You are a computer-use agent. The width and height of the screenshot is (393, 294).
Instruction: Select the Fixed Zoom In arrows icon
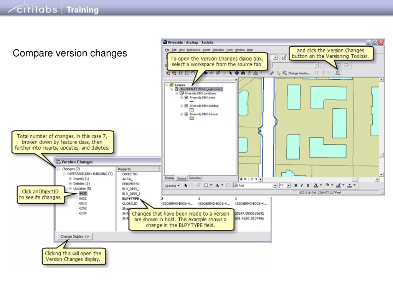click(180, 73)
